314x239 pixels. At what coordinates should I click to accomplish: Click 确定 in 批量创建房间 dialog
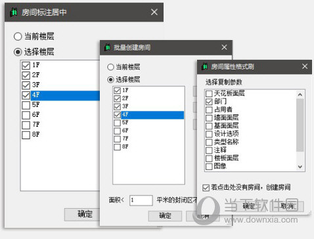click(x=165, y=216)
